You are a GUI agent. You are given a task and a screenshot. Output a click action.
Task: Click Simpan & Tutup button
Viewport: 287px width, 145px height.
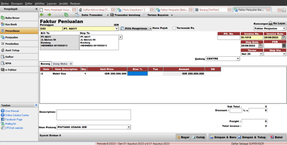coord(252,137)
